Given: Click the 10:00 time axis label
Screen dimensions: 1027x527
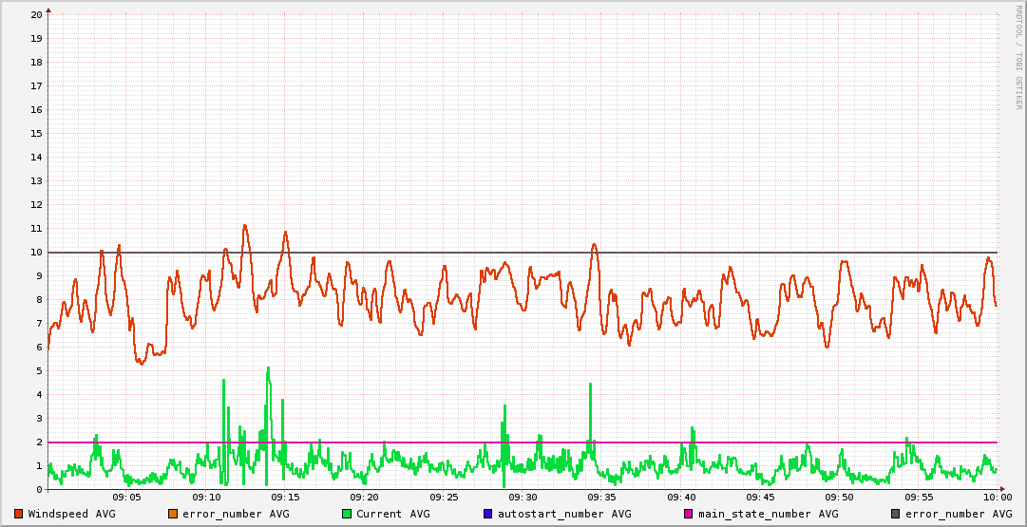Looking at the screenshot, I should click(997, 497).
